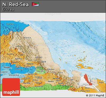106x98 pixels.
Task: Click the 'Ghidae' place label
Action: (51, 69)
